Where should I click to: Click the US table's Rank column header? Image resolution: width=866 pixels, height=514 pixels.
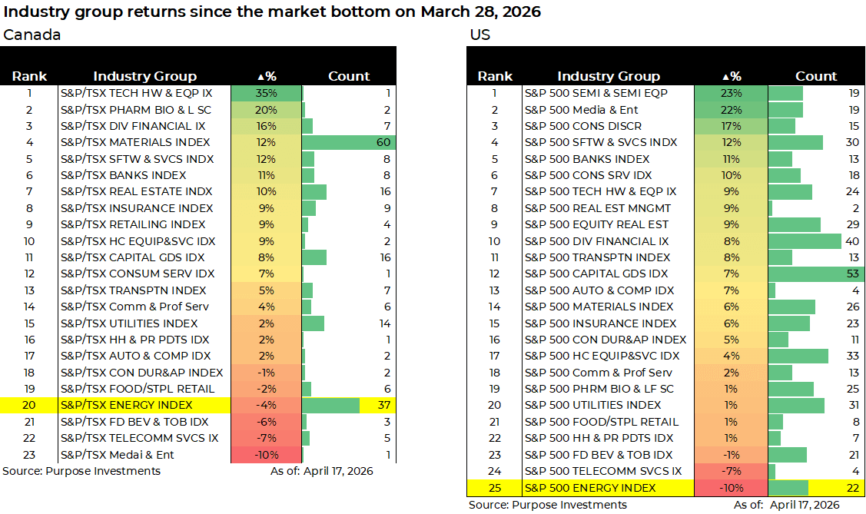(495, 76)
